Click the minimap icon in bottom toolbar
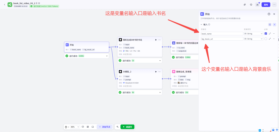The height and width of the screenshot is (132, 279). coord(93,127)
